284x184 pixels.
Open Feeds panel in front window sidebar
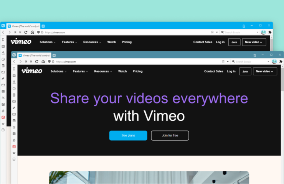(14, 133)
